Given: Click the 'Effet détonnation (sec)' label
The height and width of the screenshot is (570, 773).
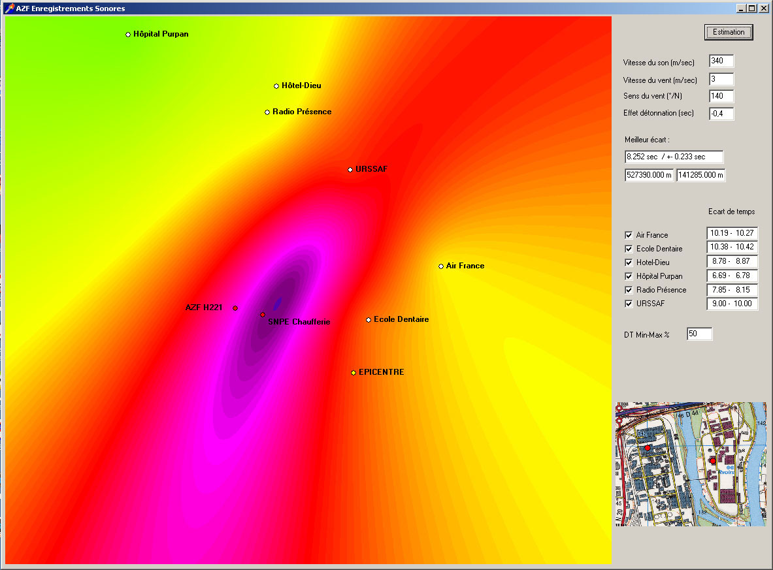Looking at the screenshot, I should click(659, 113).
